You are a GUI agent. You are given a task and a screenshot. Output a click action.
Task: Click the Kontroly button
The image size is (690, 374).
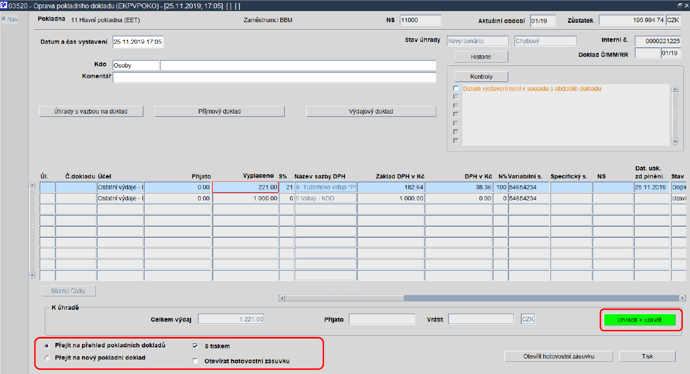pos(481,76)
